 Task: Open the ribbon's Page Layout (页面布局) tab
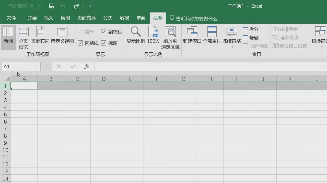86,18
